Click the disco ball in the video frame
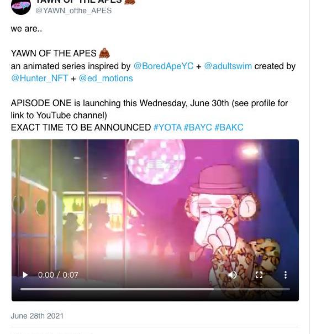The height and width of the screenshot is (334, 311). (x=155, y=161)
